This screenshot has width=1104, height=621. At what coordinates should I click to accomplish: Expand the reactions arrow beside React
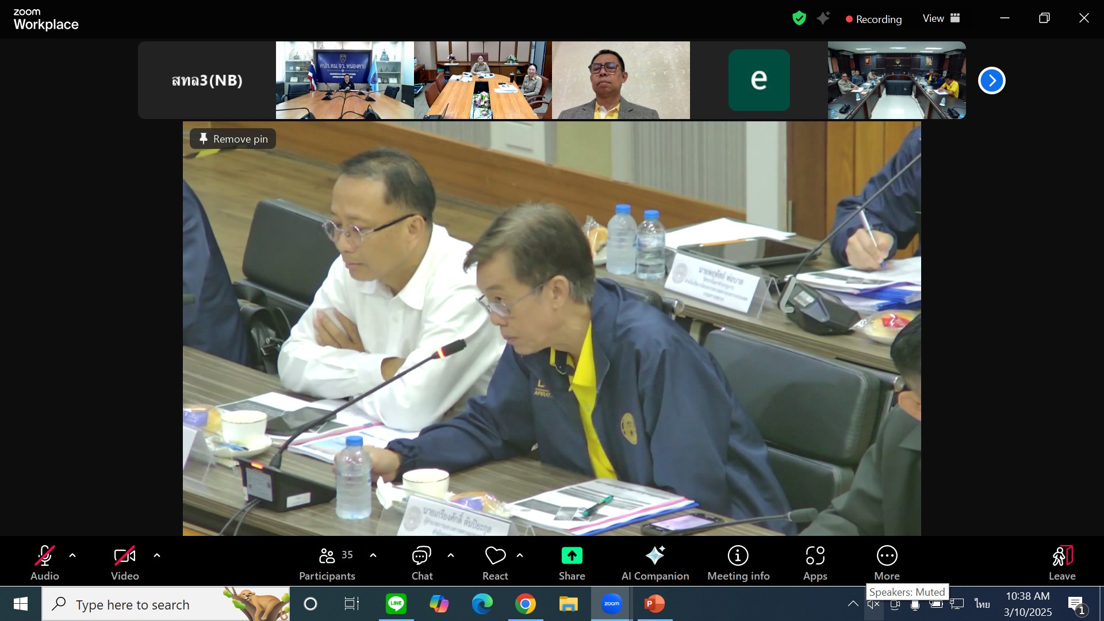point(520,555)
